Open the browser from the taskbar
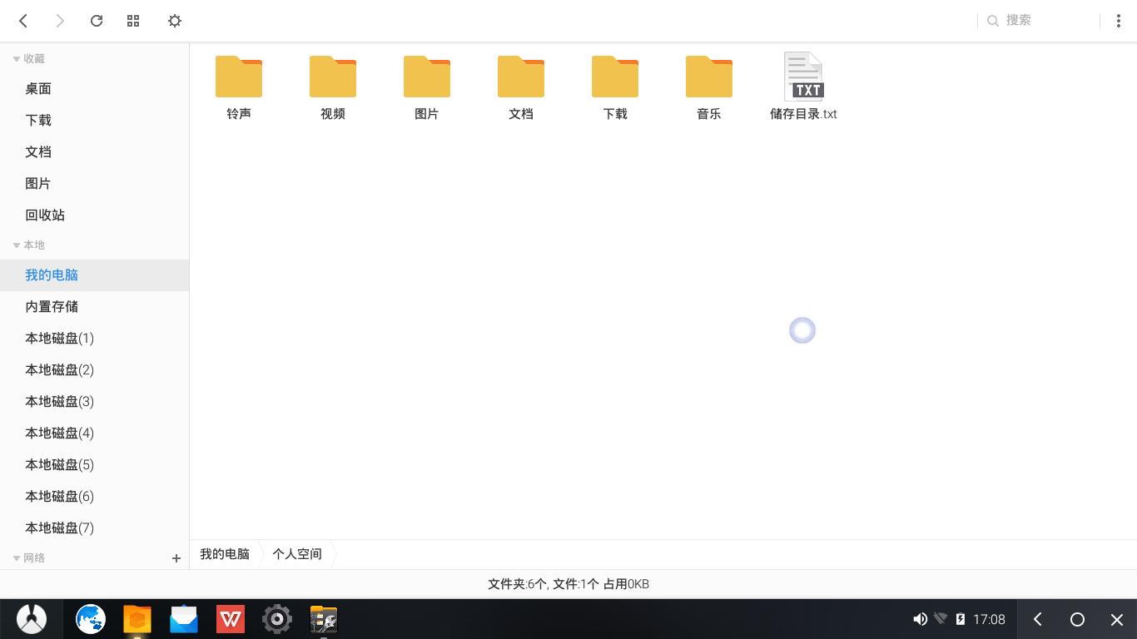 click(x=90, y=619)
